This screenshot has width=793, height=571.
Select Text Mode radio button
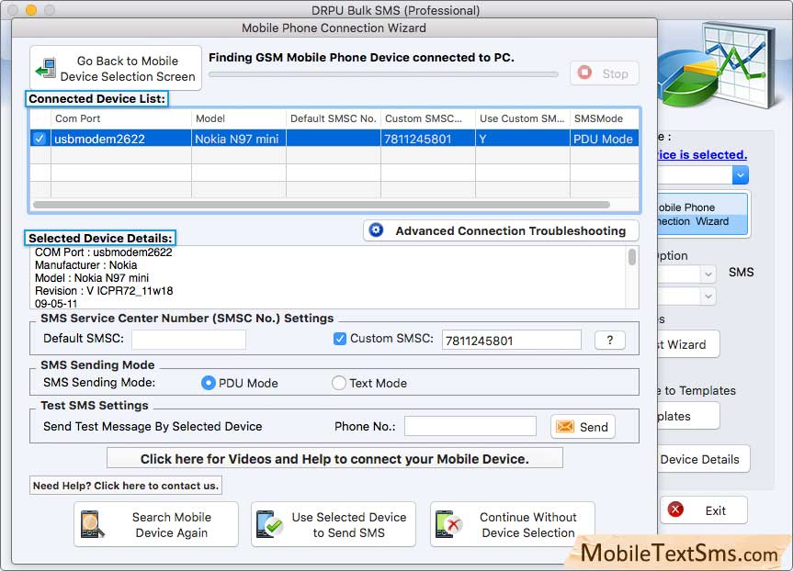tap(338, 383)
